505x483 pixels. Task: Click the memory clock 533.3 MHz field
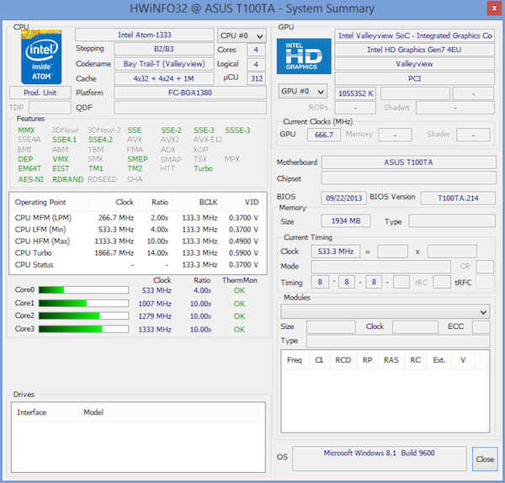pos(336,251)
